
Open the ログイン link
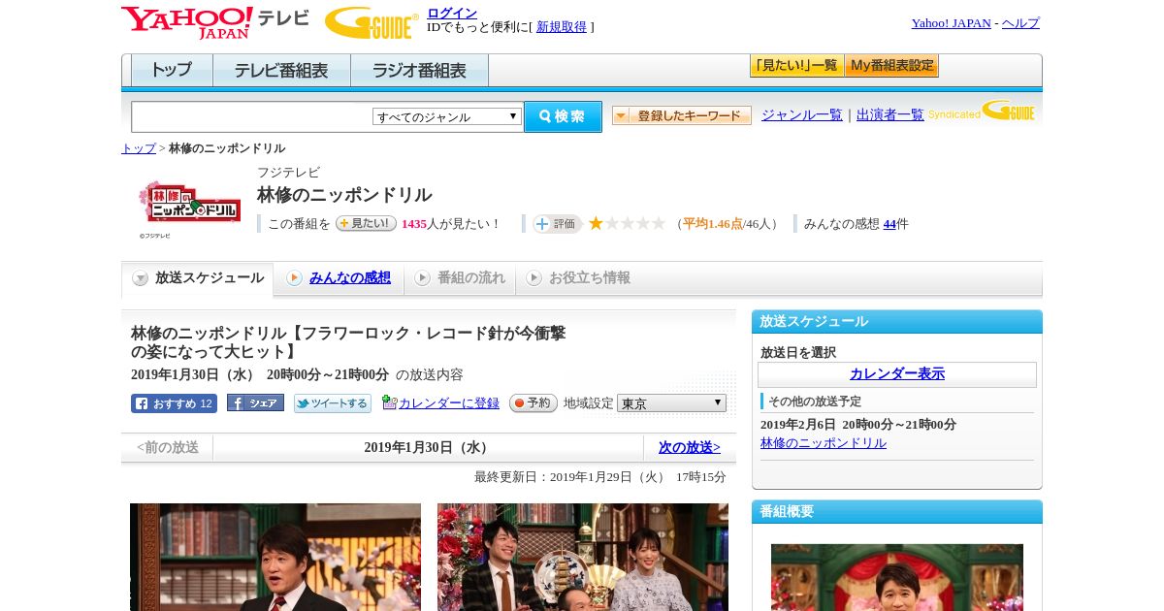(x=452, y=13)
